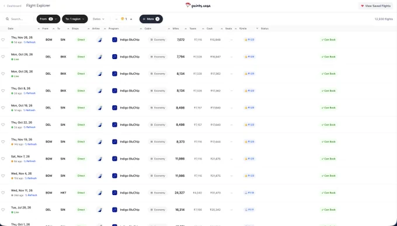This screenshot has height=226, width=397.
Task: Toggle the heart on the Wed, Nov 4 flight
Action: tap(3, 176)
